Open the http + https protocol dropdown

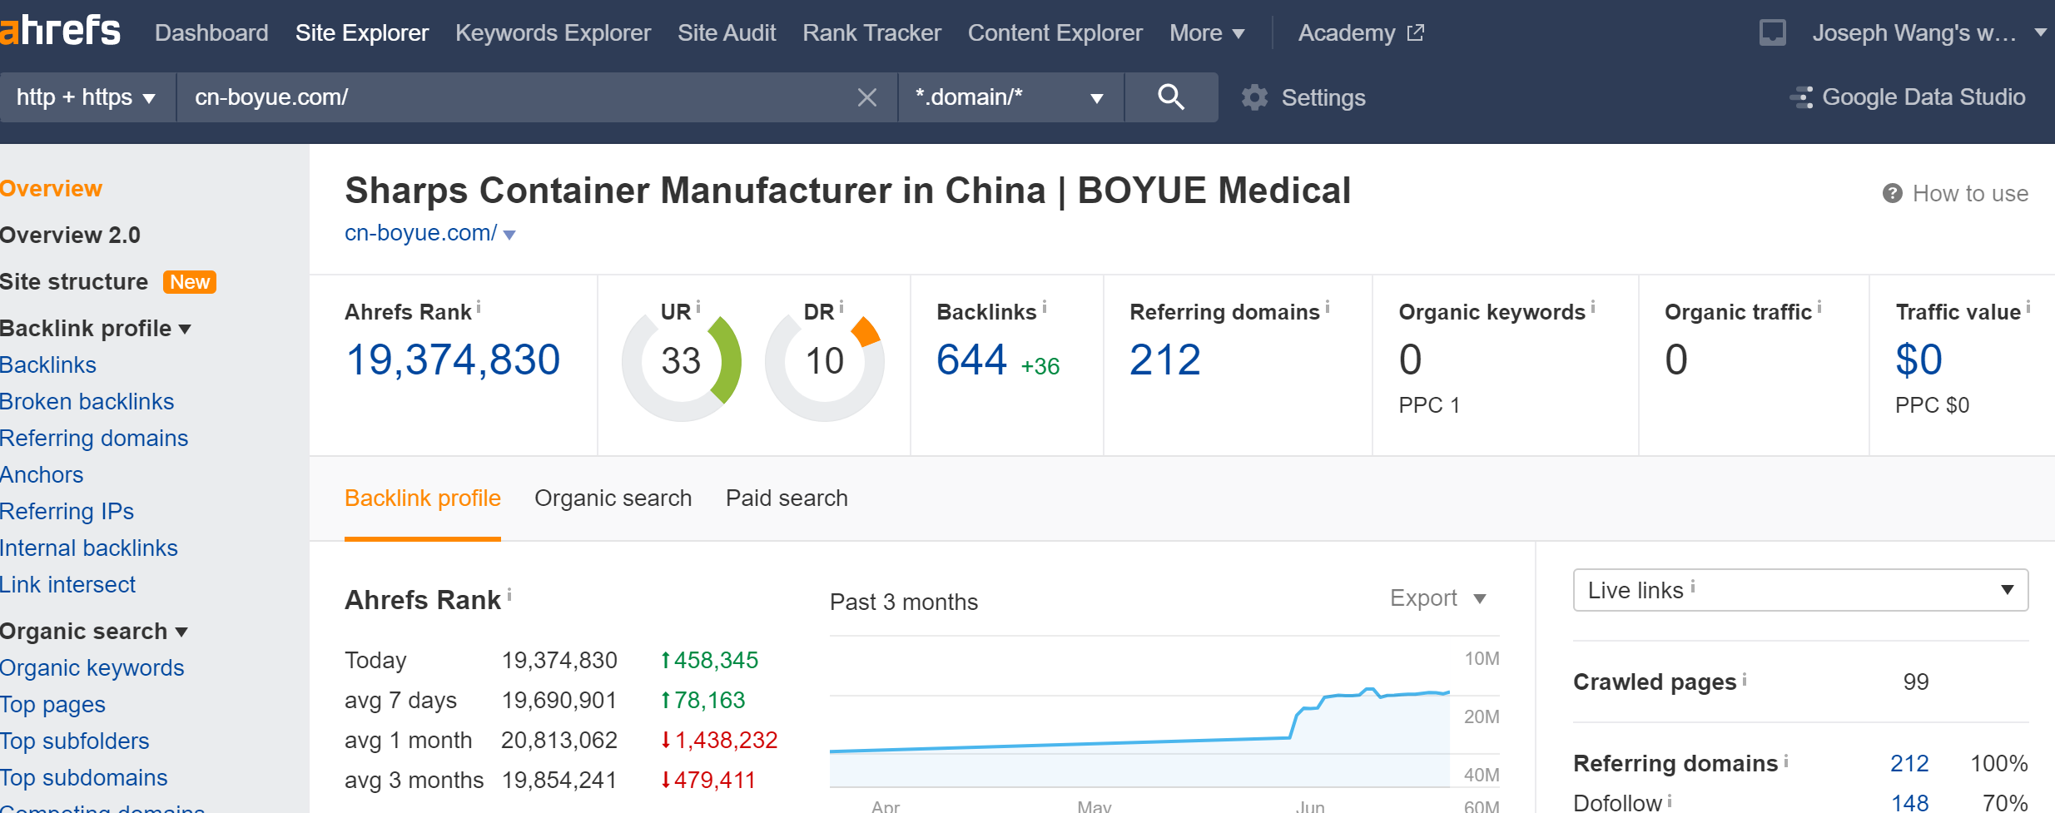87,97
